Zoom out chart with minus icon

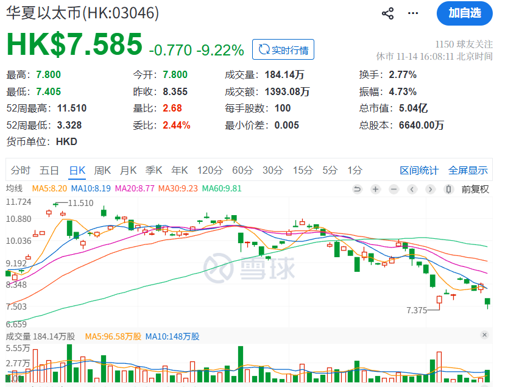click(393, 189)
